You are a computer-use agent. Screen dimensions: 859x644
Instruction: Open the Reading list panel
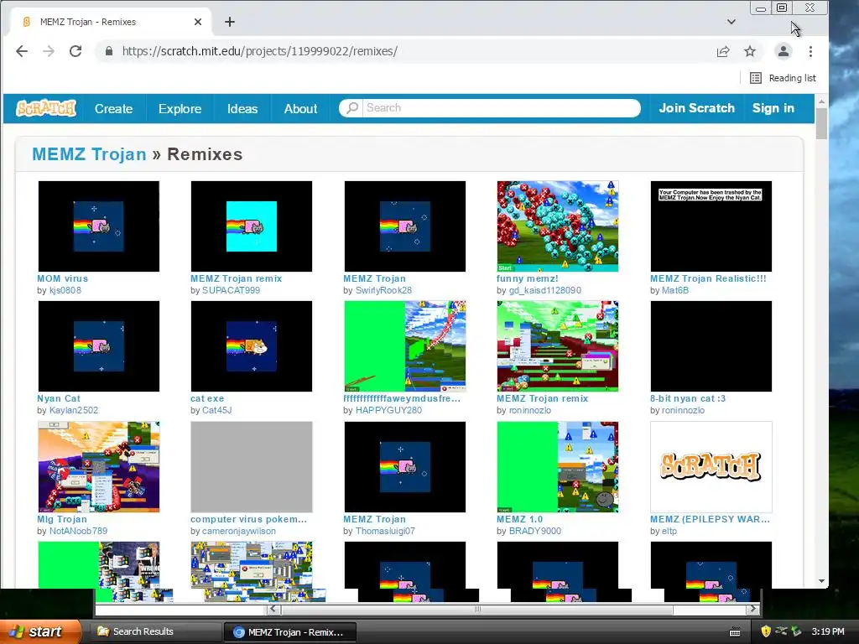(783, 78)
